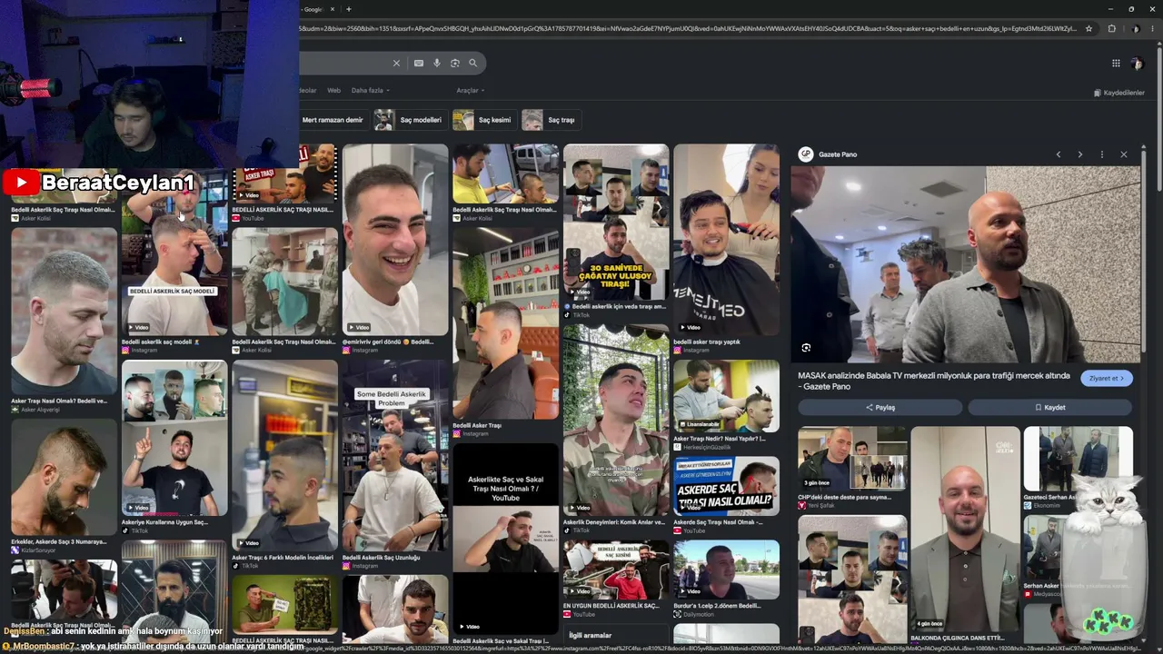The image size is (1163, 654).
Task: Open related image Gazeteci Serhan thumbnail
Action: [x=1078, y=459]
